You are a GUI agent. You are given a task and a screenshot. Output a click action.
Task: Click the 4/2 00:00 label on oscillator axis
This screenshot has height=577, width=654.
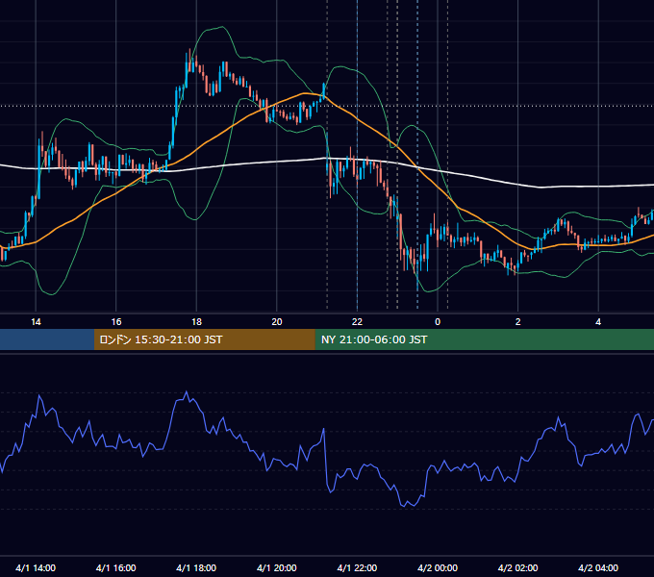pyautogui.click(x=438, y=567)
